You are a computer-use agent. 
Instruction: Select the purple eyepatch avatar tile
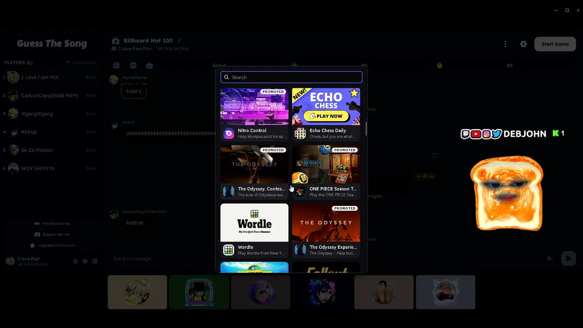coord(261,292)
